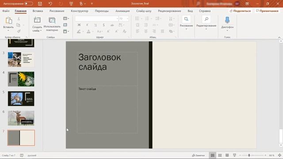Click Использовать повторно button
The height and width of the screenshot is (159, 283).
click(x=52, y=24)
